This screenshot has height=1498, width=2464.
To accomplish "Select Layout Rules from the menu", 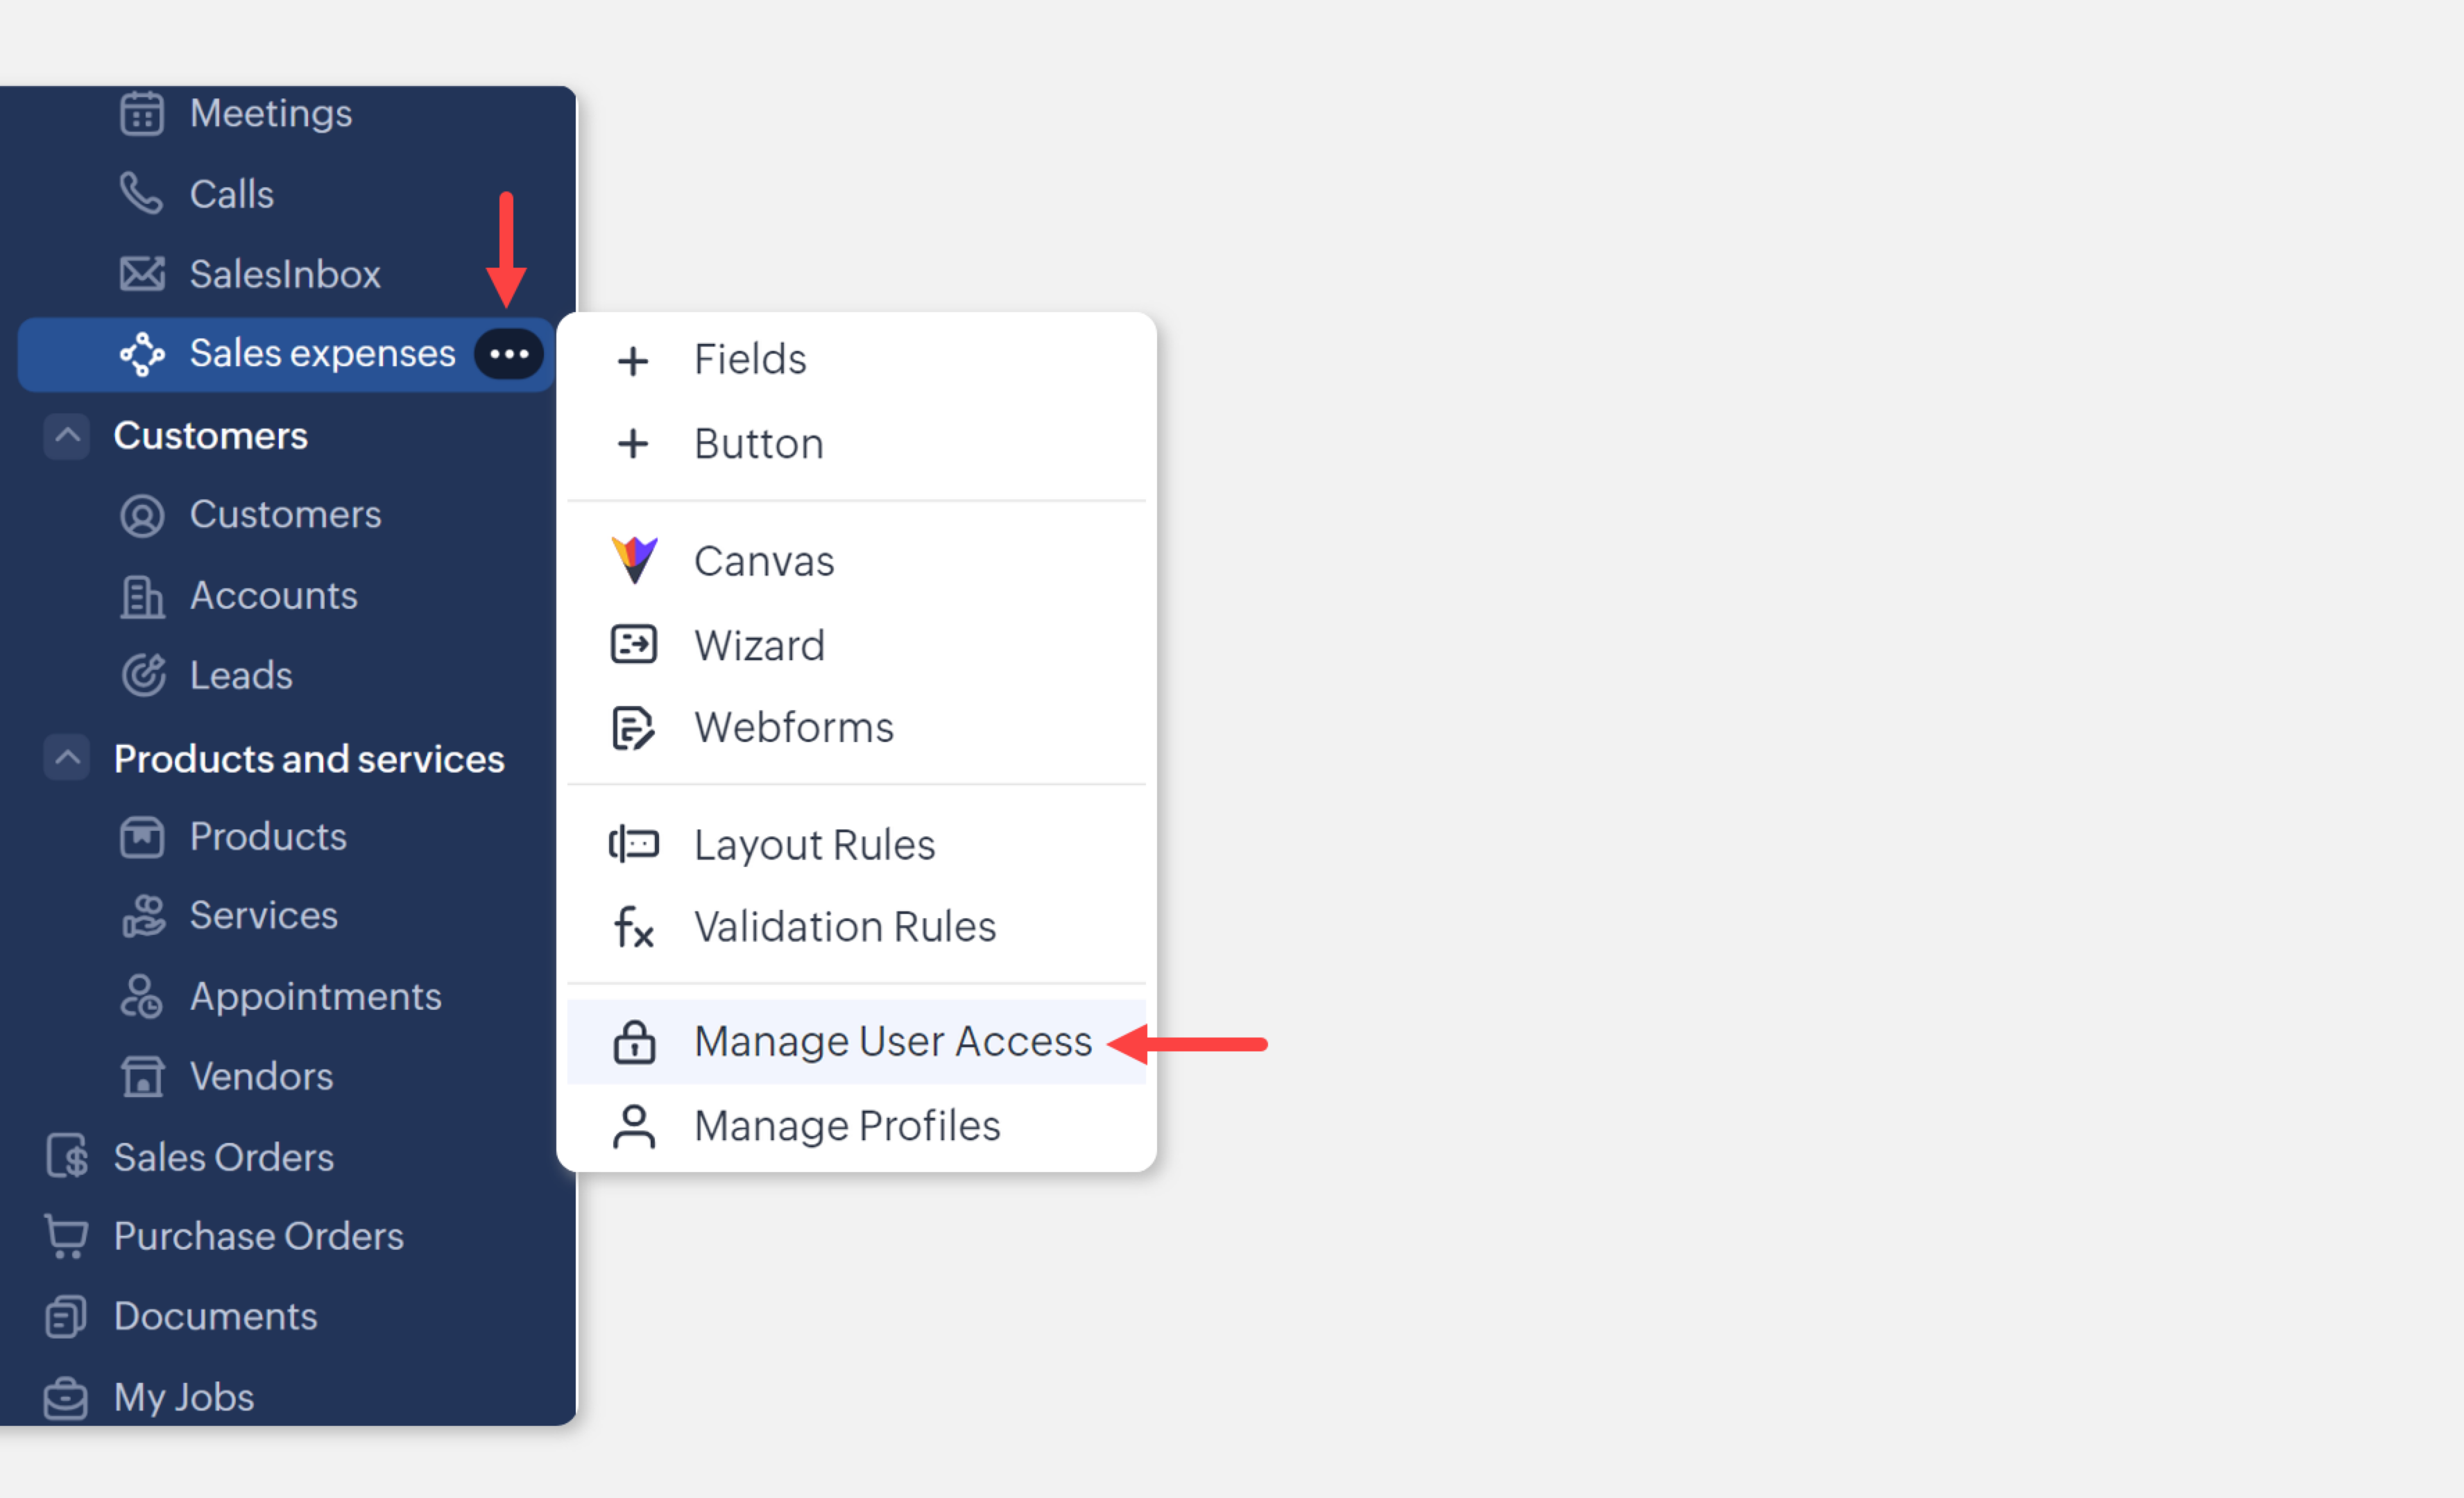I will (x=814, y=845).
